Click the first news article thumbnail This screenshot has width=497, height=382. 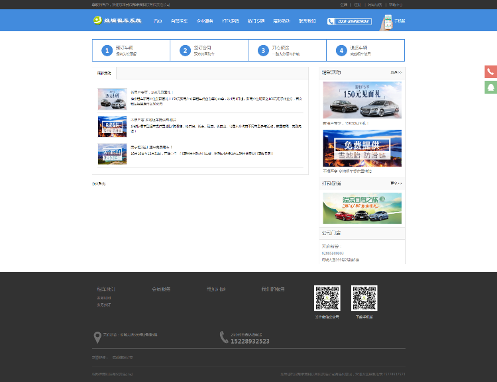click(x=112, y=99)
